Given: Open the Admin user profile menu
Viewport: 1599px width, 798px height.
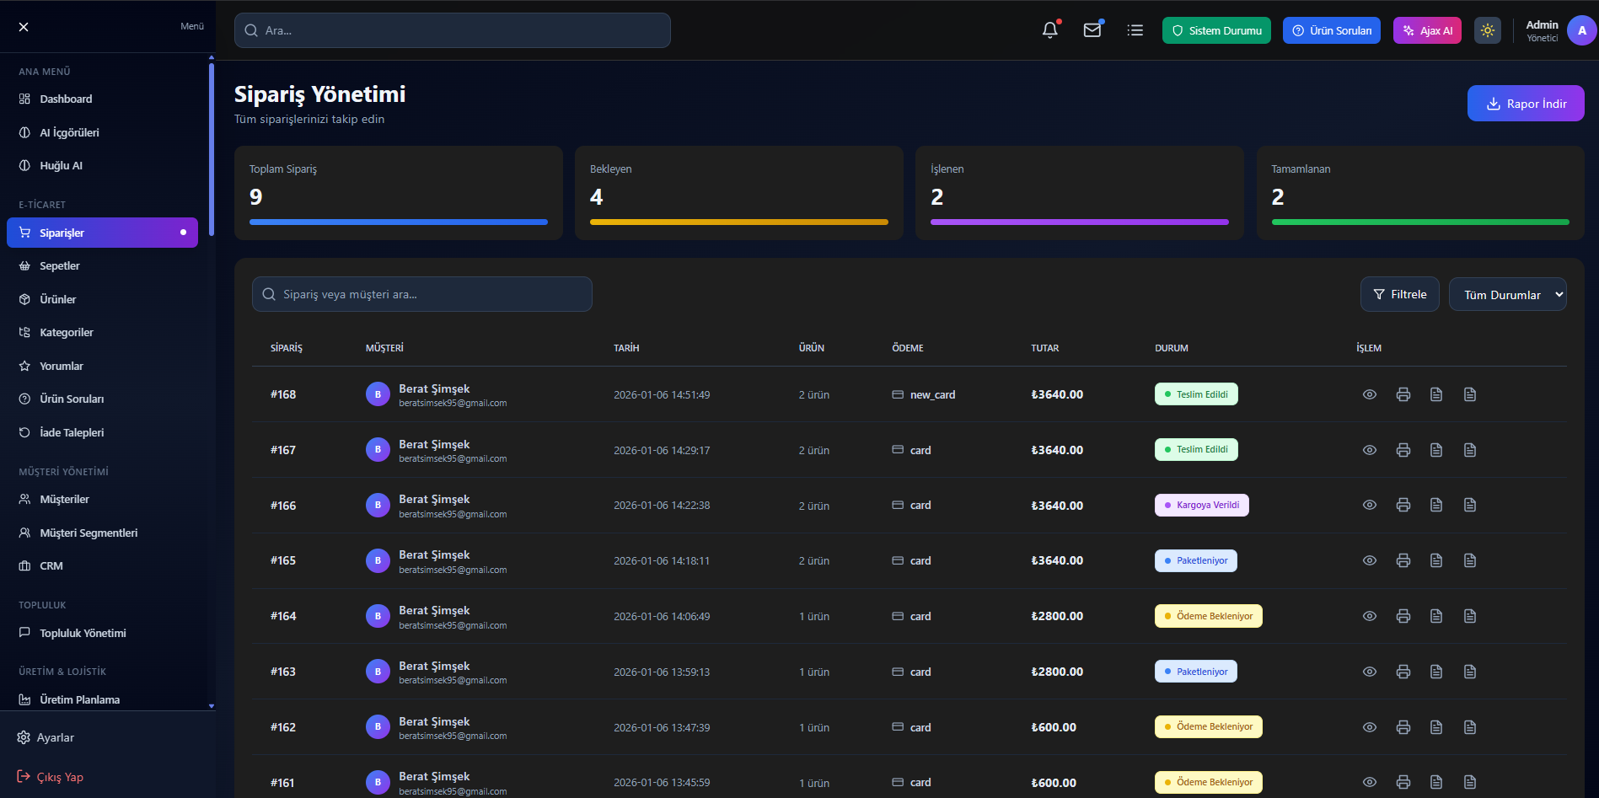Looking at the screenshot, I should [1559, 30].
